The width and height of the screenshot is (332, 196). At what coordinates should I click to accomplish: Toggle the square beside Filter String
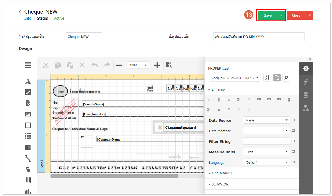pyautogui.click(x=293, y=141)
